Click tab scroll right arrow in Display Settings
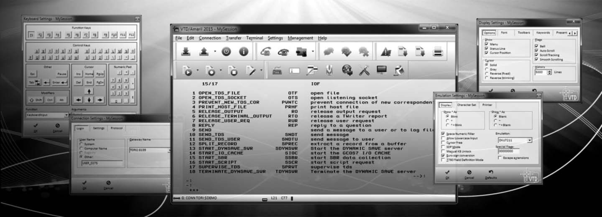 click(575, 33)
